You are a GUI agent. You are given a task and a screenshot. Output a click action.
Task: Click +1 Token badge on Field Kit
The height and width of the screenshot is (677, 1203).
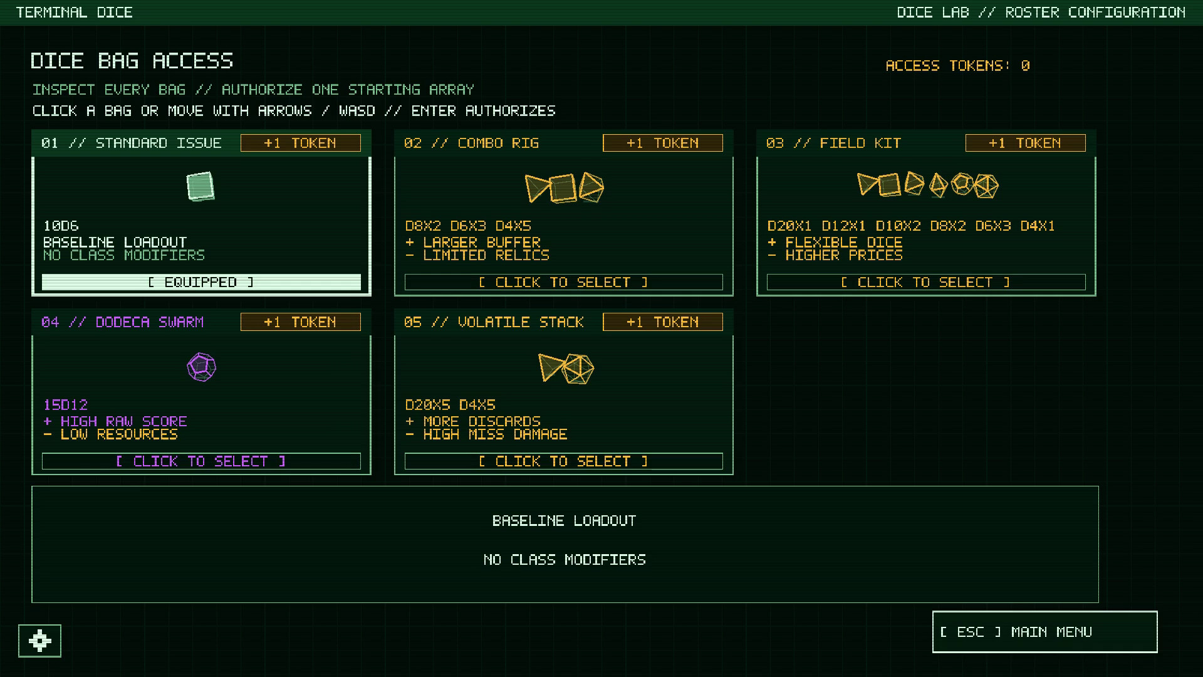[1025, 143]
